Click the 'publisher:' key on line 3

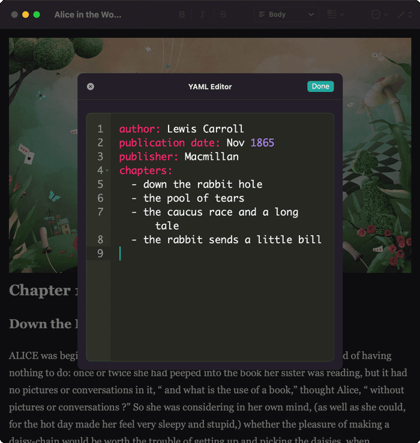[148, 157]
